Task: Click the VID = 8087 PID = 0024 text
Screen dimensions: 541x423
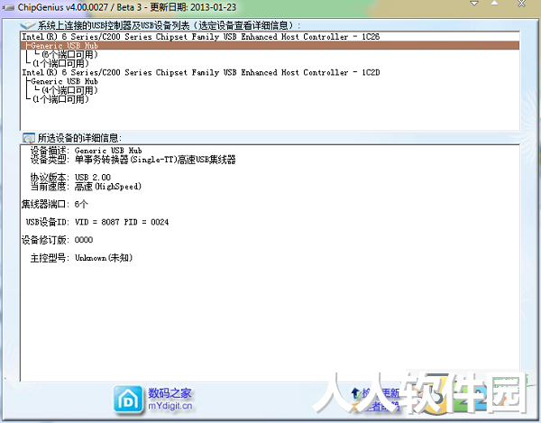Action: click(122, 222)
